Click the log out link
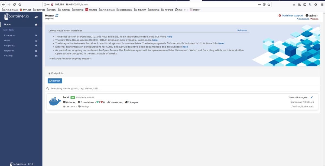This screenshot has height=166, width=325. pyautogui.click(x=314, y=19)
